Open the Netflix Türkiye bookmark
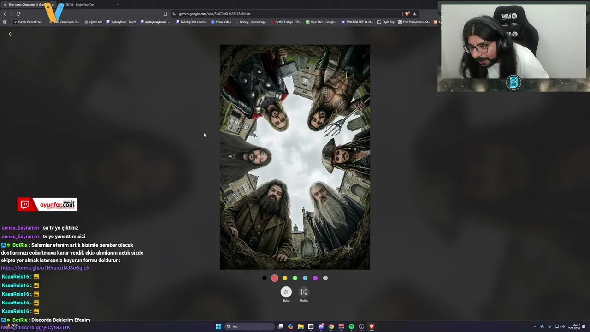Viewport: 590px width, 332px height. (286, 22)
